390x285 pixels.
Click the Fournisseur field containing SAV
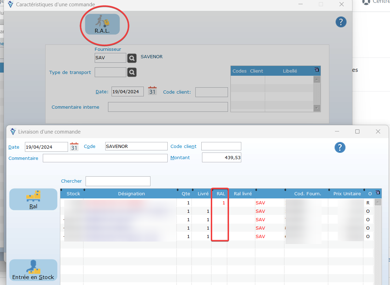pos(110,58)
